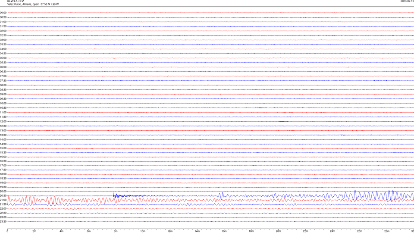Select the 10m axis tick label
The height and width of the screenshot is (233, 414).
click(x=143, y=231)
